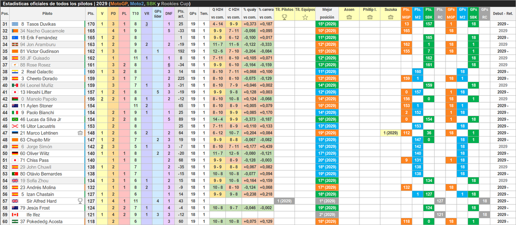Click the Basque flag next to Jon Aramburu
Image resolution: width=516 pixels, height=225 pixels.
[x=15, y=45]
